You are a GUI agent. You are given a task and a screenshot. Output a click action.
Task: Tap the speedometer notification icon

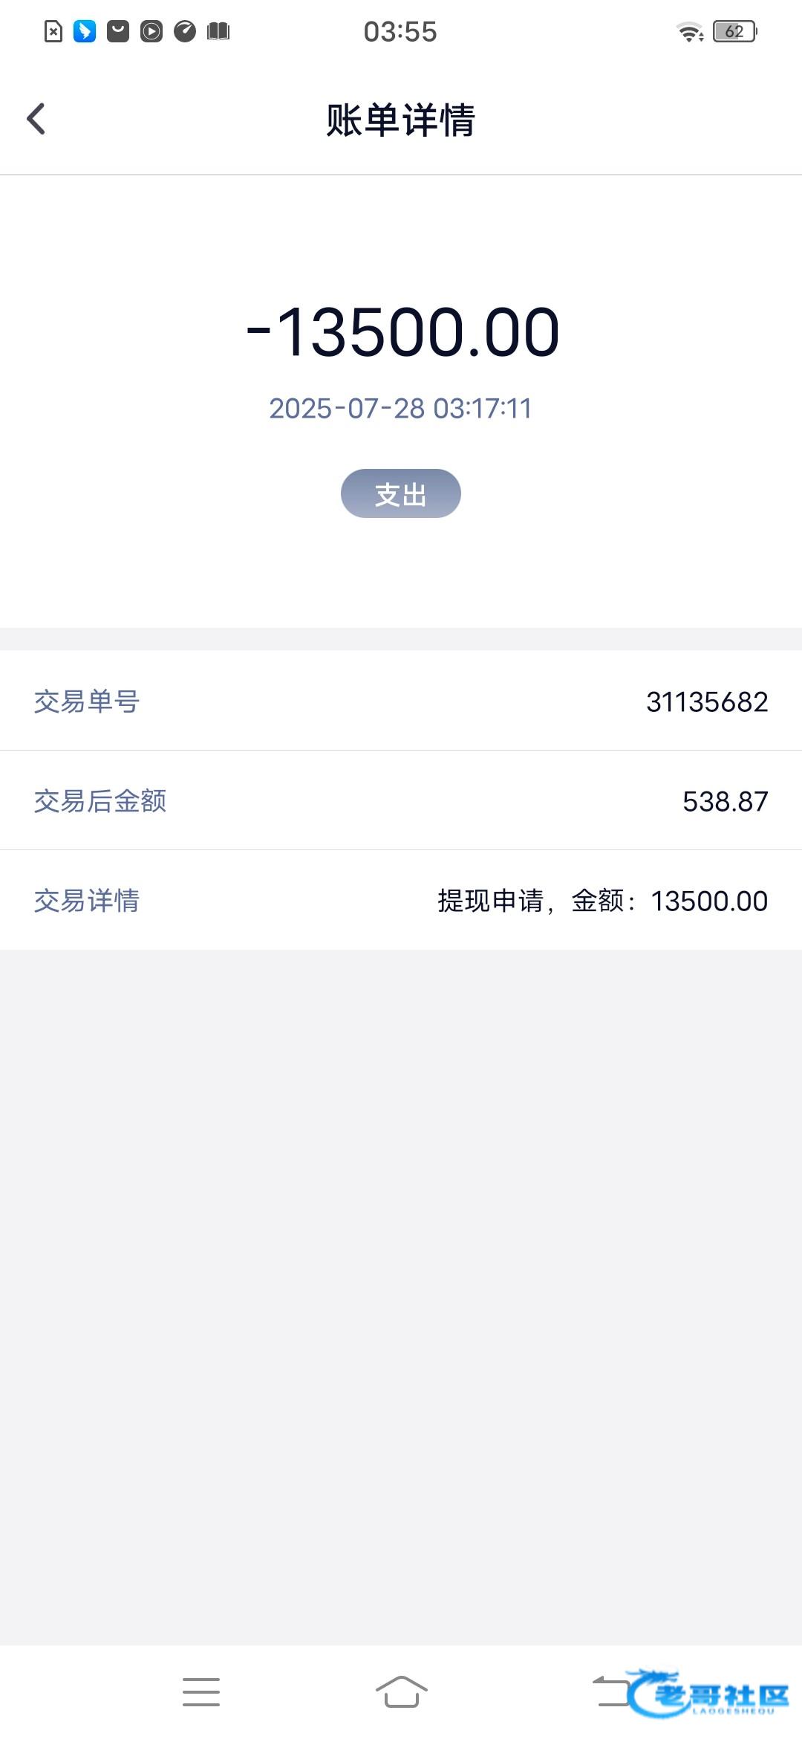click(185, 31)
